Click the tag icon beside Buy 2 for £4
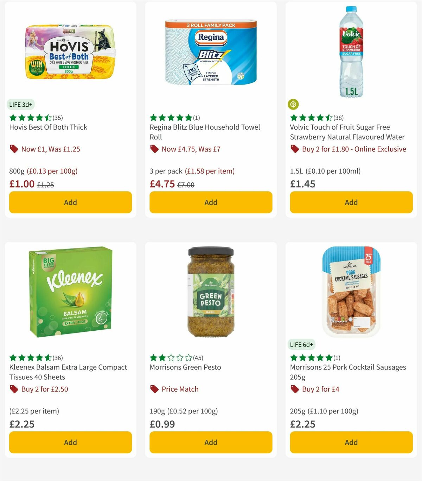 (x=294, y=389)
